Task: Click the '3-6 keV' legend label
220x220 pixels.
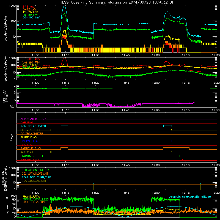Action: point(29,7)
